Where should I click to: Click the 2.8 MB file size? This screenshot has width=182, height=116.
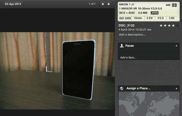143,13
